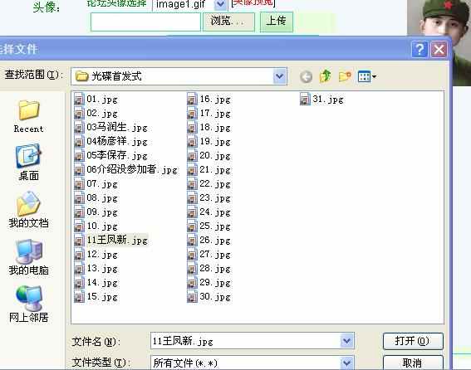Select file 03马润生.jpg
The image size is (471, 370).
tap(110, 128)
